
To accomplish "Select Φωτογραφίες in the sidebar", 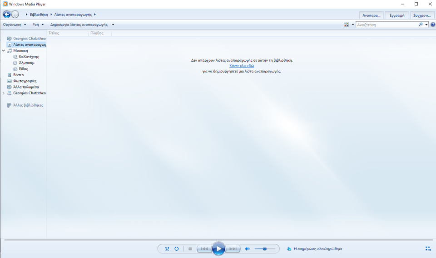I will [25, 81].
